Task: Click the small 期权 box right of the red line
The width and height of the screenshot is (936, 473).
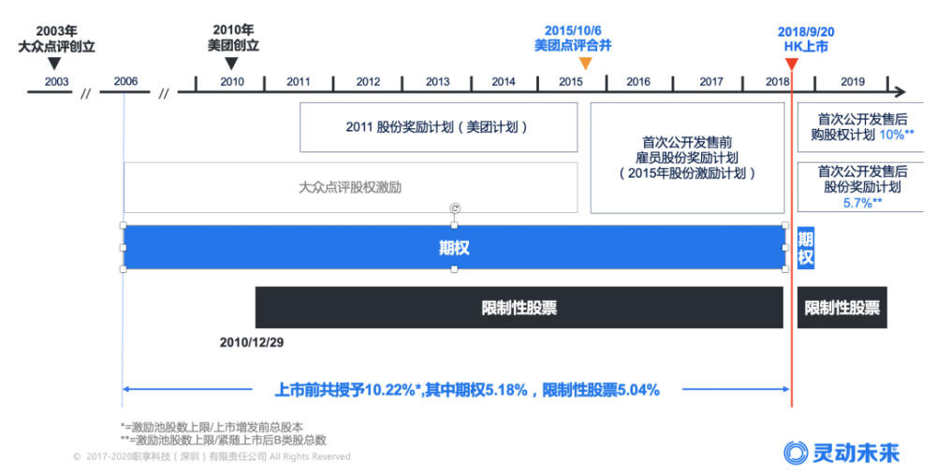Action: (x=805, y=248)
